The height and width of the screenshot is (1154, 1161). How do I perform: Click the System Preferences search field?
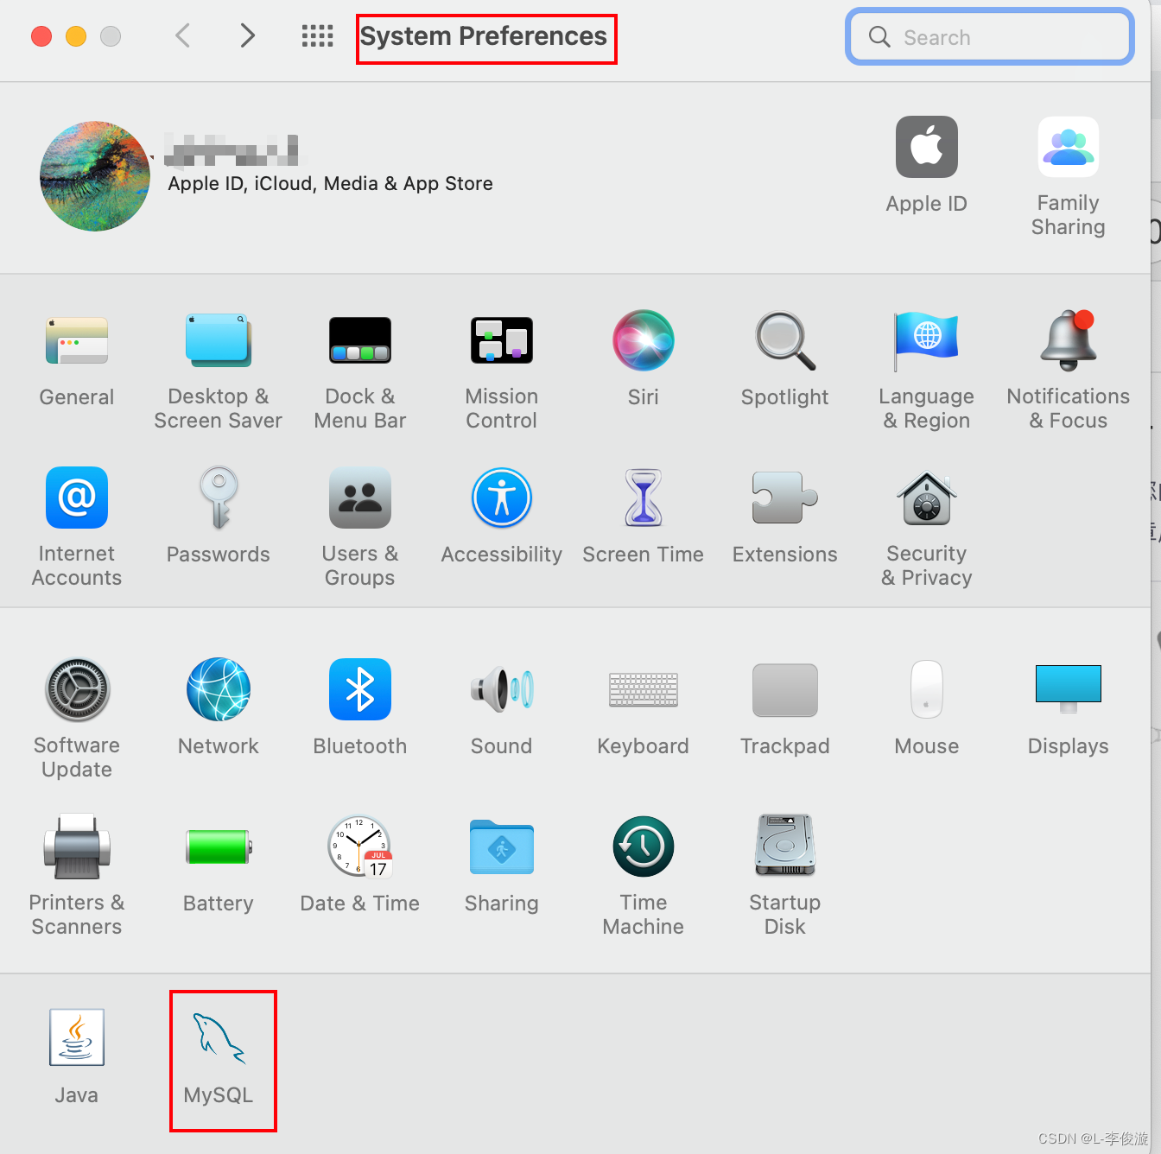tap(990, 36)
